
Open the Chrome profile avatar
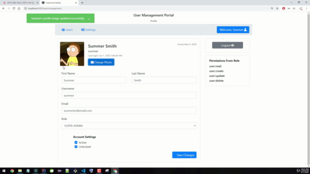[301, 9]
